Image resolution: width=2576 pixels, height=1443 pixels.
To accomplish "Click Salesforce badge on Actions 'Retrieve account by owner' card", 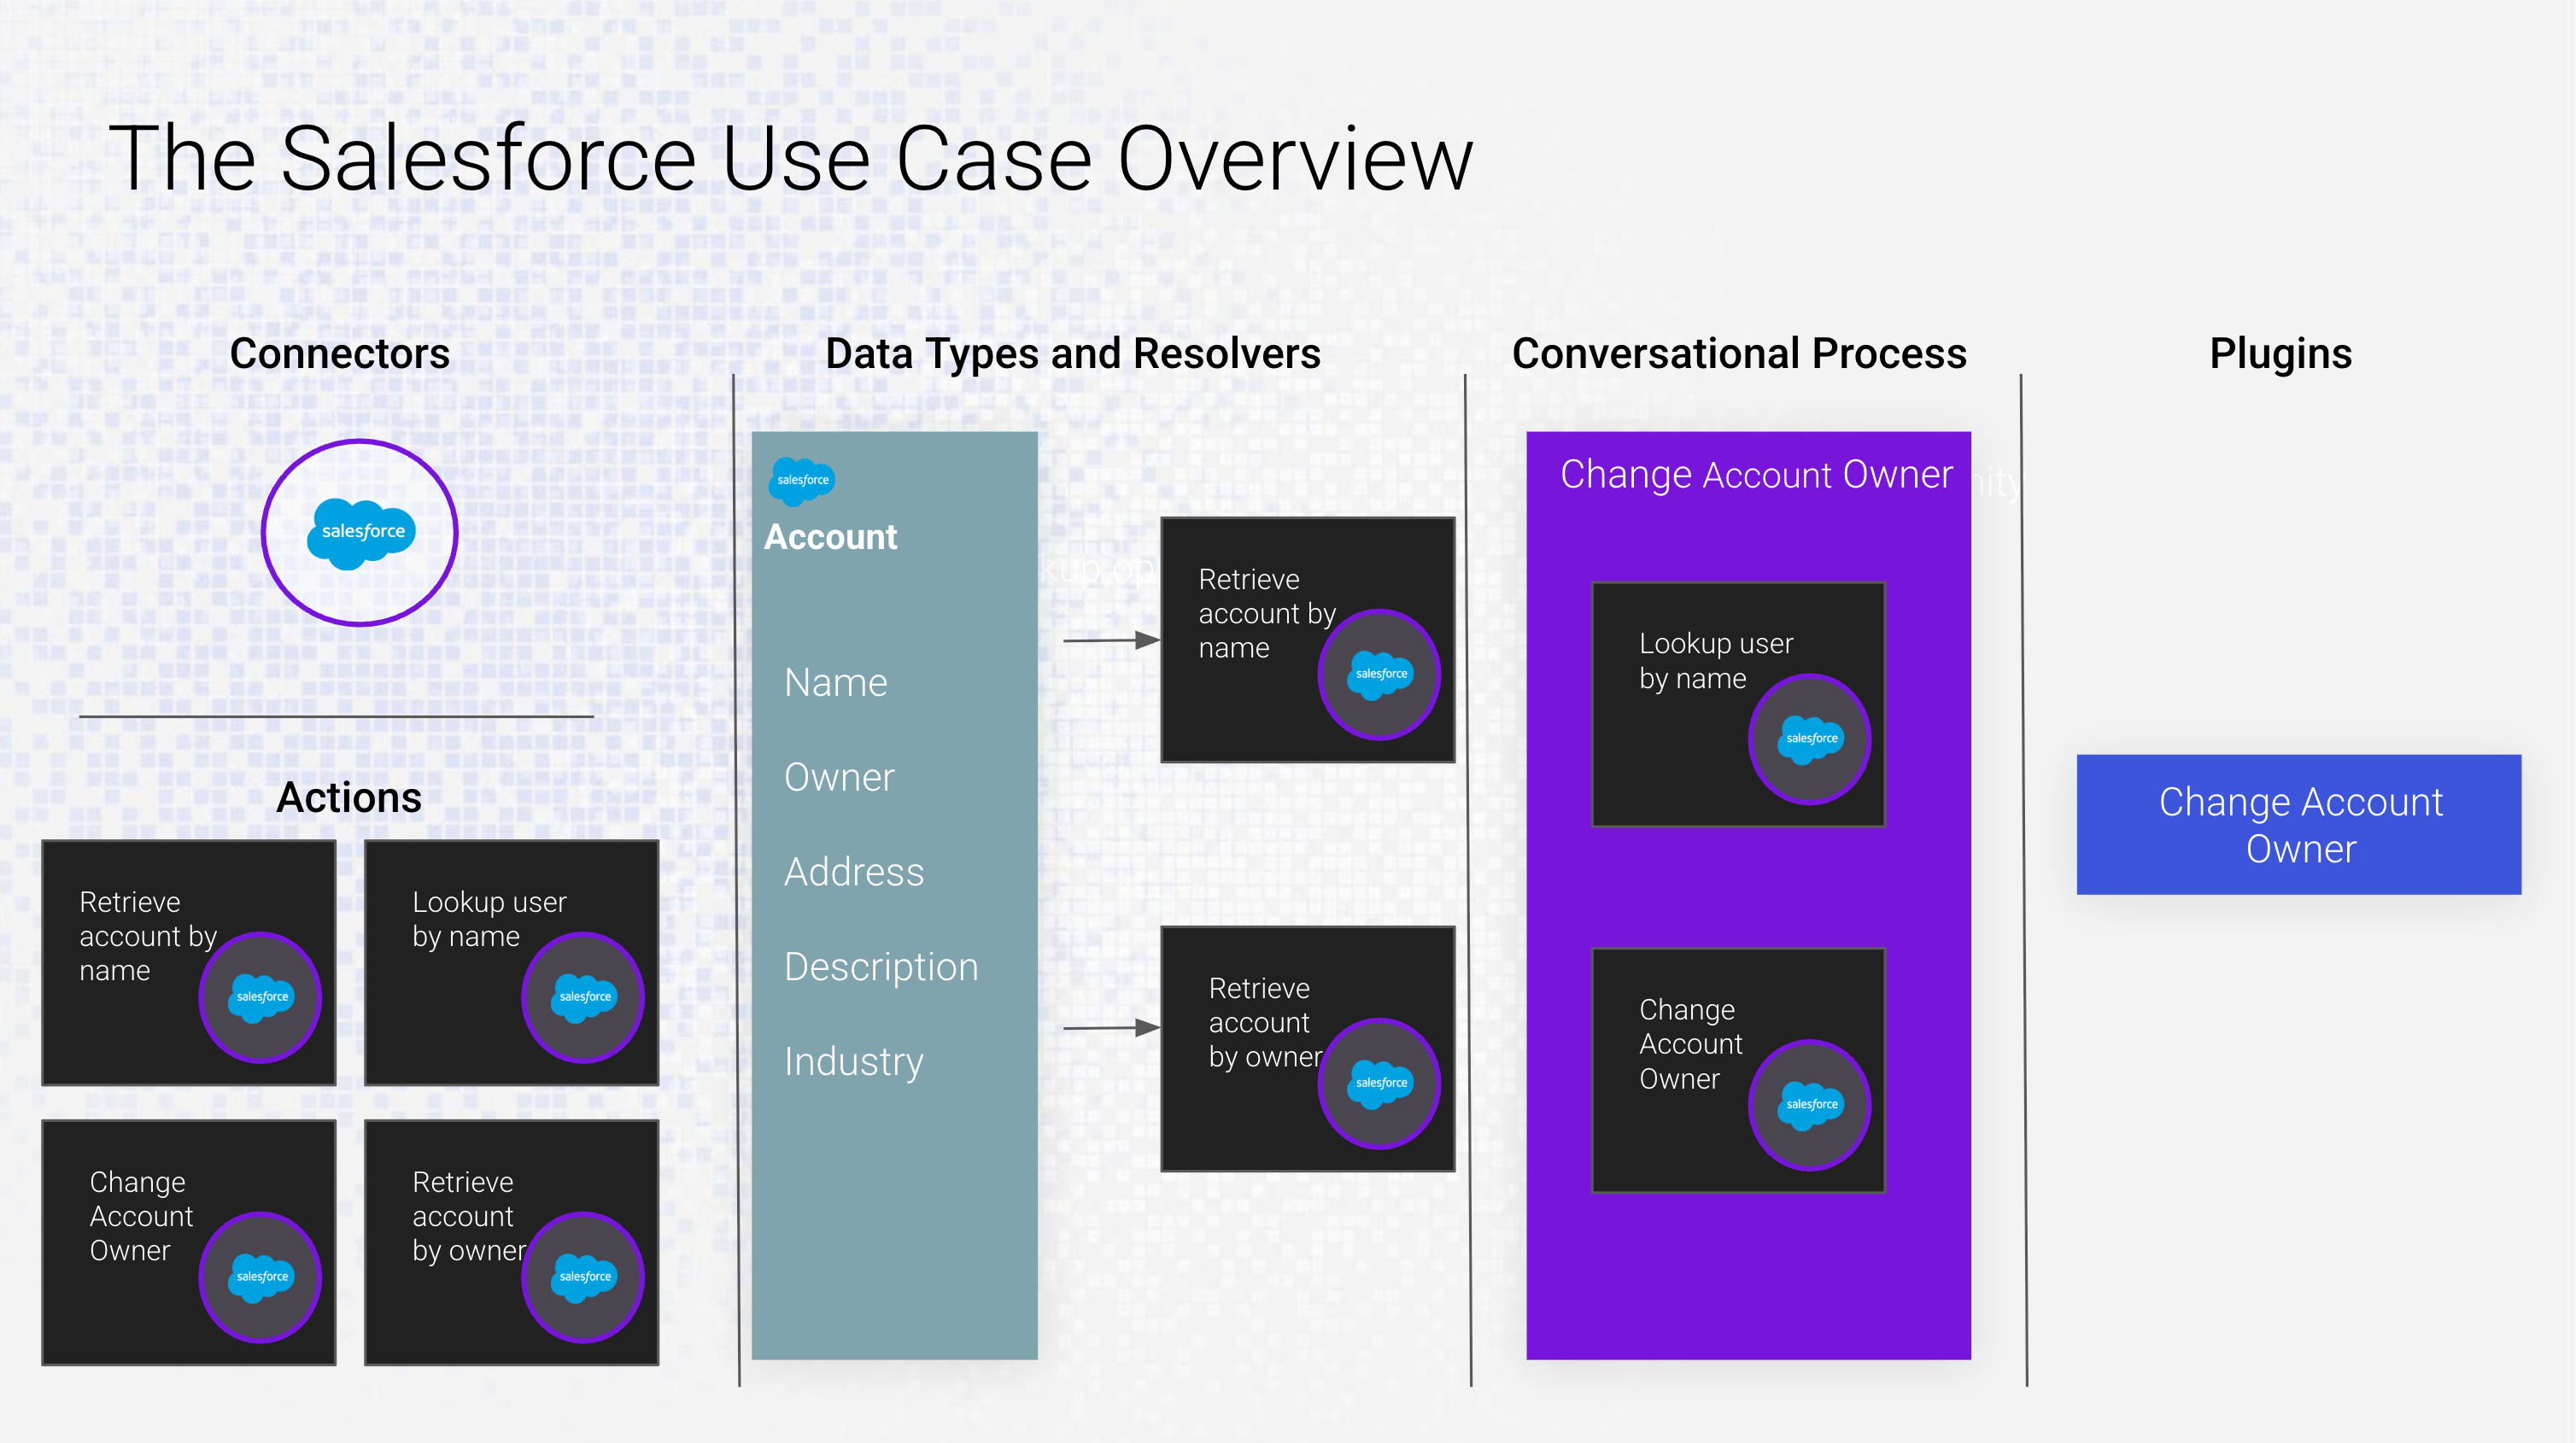I will tap(583, 1277).
